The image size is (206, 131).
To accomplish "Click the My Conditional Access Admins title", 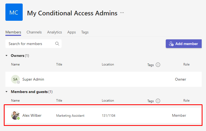I will click(72, 13).
